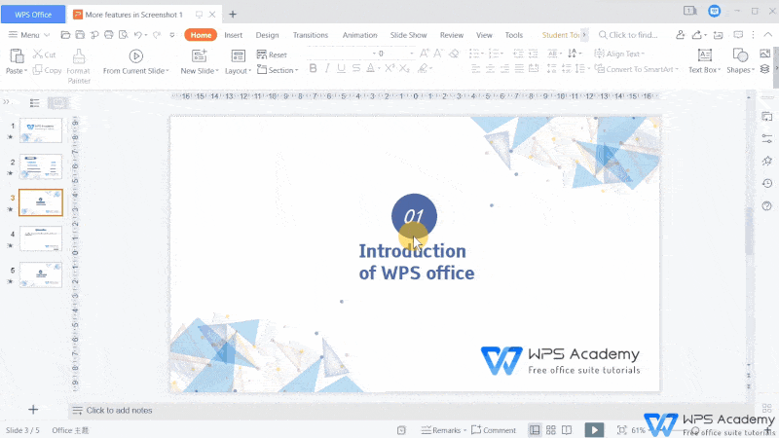Switch to Normal view in status bar
The height and width of the screenshot is (438, 779).
(535, 430)
